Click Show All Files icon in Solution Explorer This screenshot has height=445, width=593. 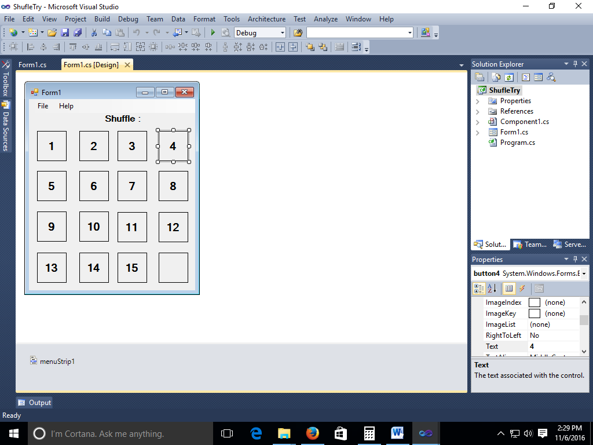tap(496, 77)
